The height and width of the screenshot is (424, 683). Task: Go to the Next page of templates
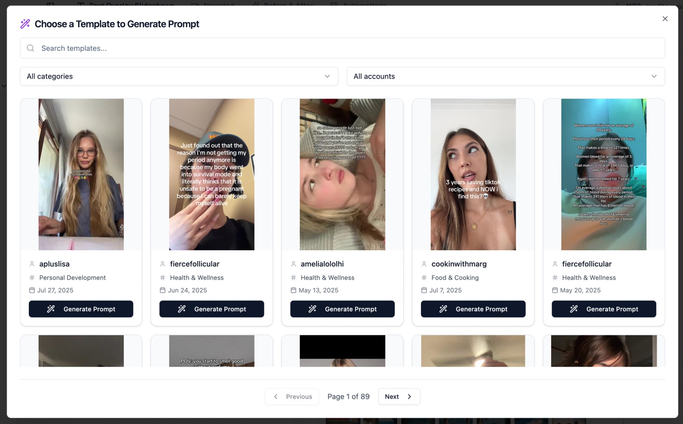point(399,397)
